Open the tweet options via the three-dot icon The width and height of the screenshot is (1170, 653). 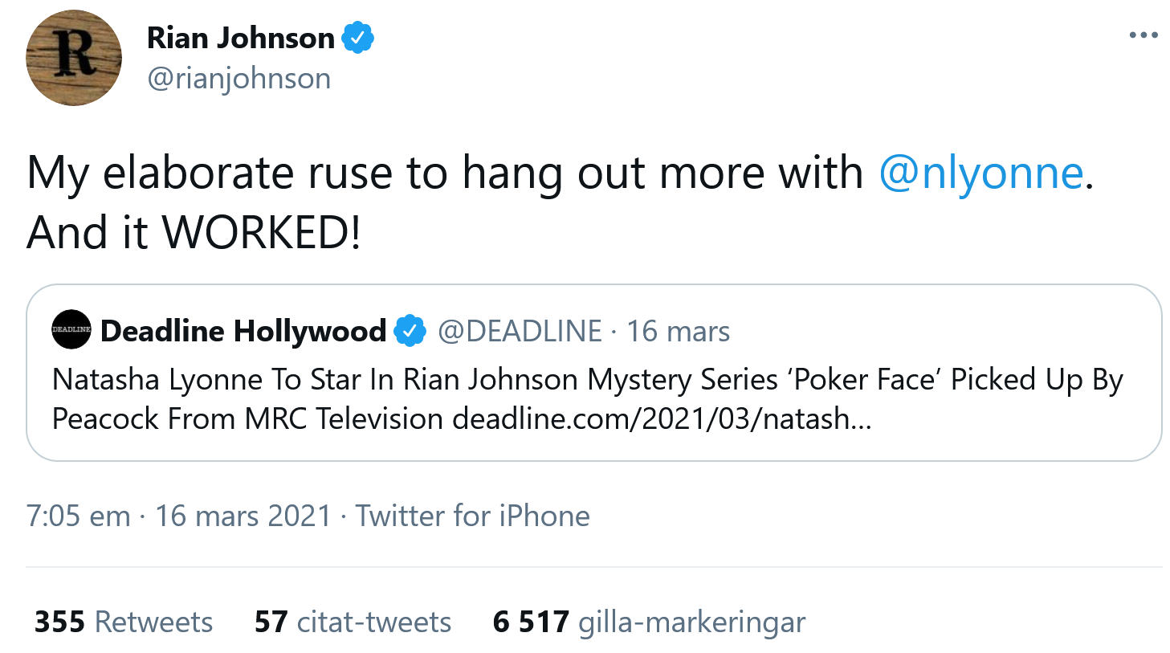(1144, 34)
